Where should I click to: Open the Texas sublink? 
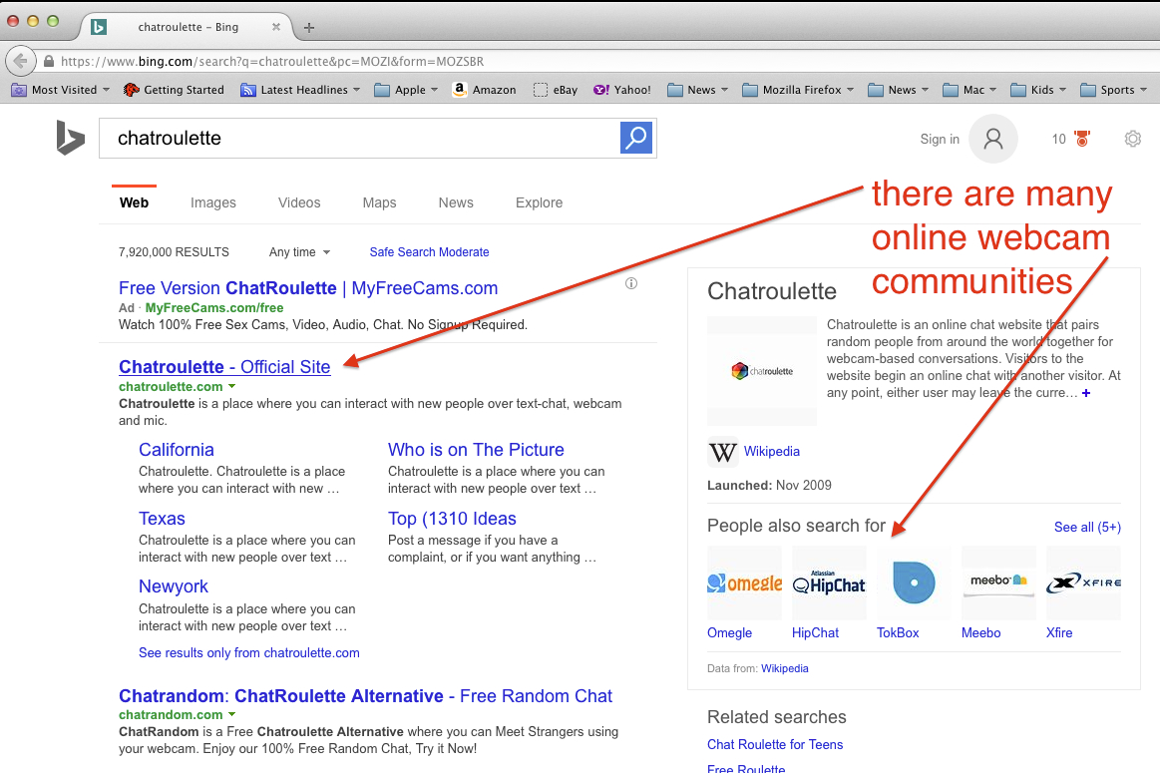pos(162,519)
